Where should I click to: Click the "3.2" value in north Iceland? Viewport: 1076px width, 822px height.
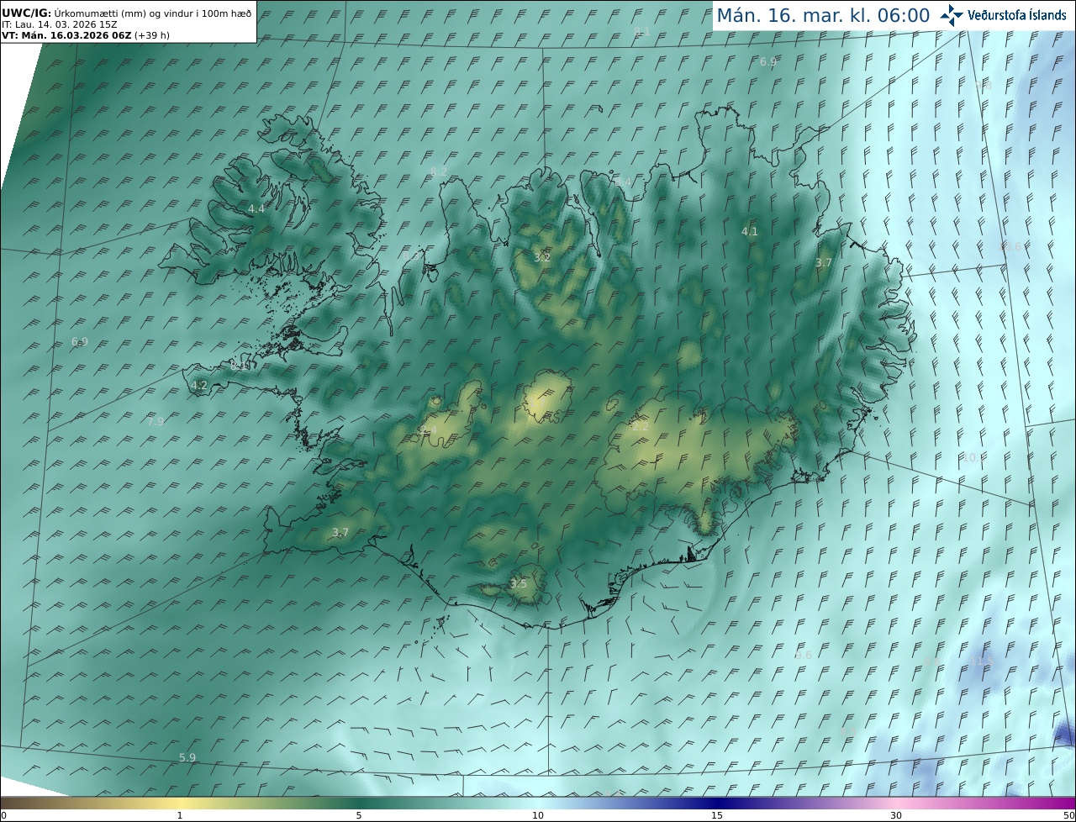click(x=542, y=257)
